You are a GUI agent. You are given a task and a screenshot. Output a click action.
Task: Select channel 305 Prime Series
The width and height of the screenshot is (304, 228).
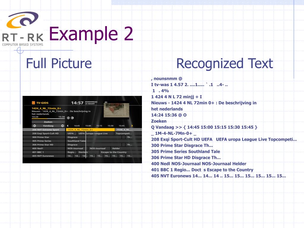[x=44, y=141]
